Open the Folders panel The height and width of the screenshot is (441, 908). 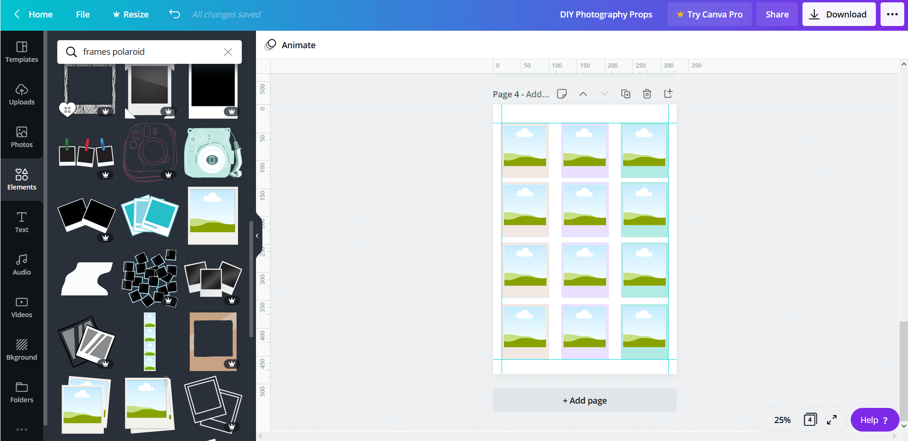[x=22, y=391]
